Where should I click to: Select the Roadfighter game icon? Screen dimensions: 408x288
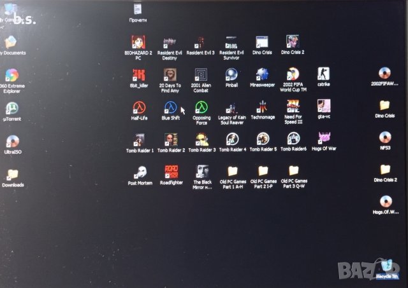coord(171,172)
